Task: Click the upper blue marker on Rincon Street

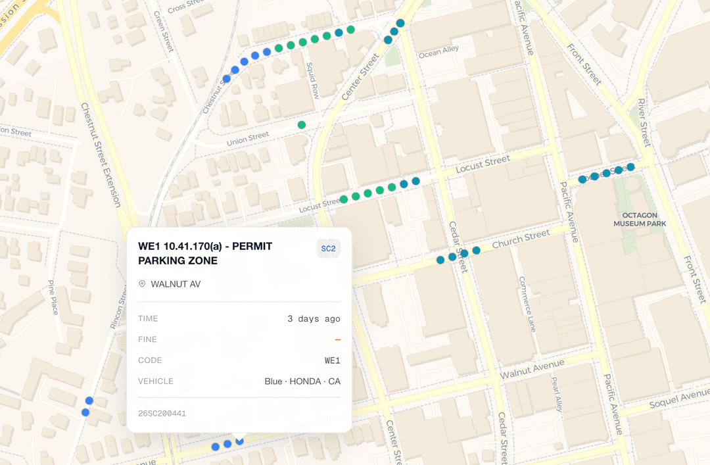Action: coord(89,401)
